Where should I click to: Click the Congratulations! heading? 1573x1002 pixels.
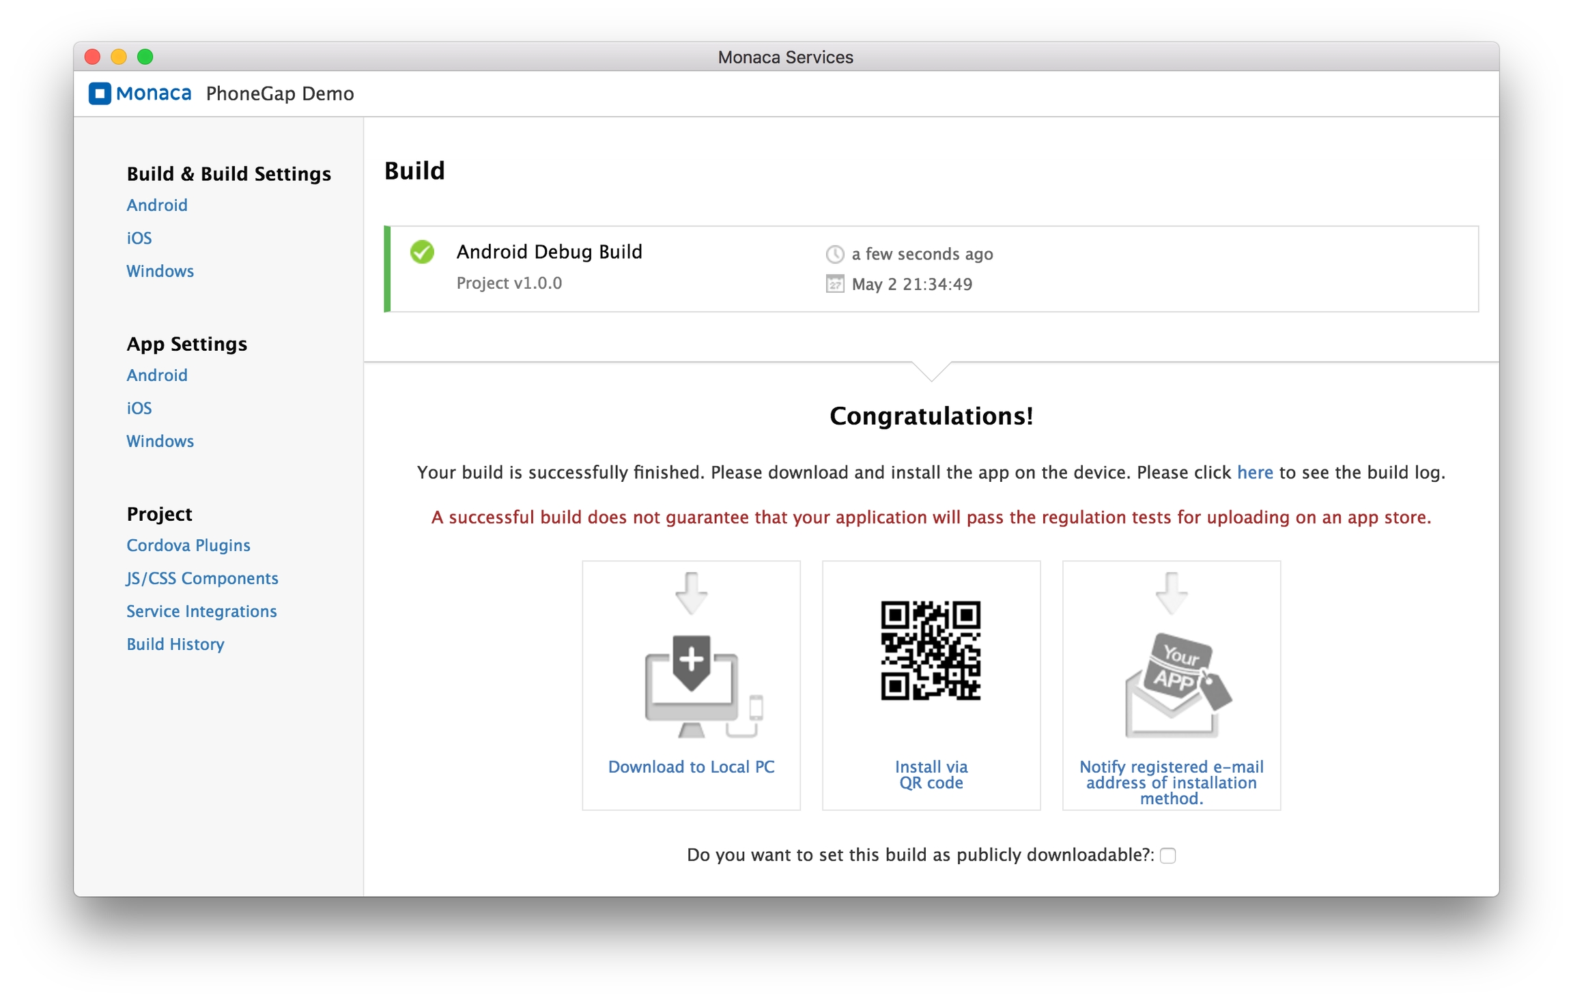[931, 416]
